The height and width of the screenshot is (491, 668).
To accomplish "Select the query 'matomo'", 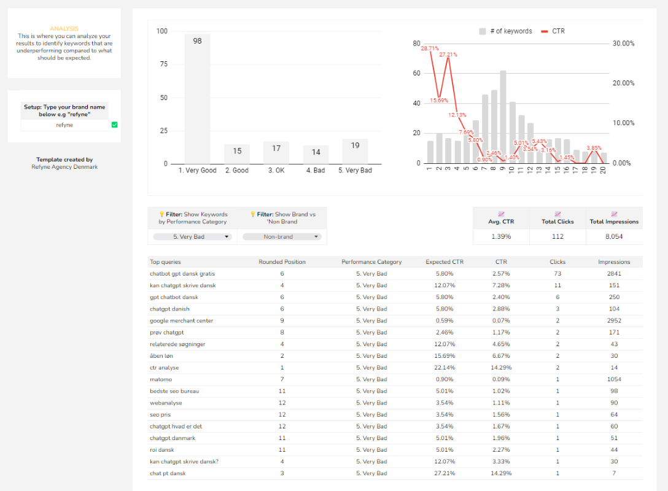I will coord(161,379).
